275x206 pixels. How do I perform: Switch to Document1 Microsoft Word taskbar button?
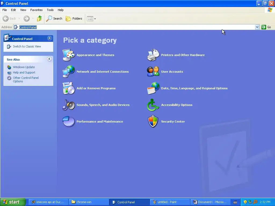coord(210,202)
